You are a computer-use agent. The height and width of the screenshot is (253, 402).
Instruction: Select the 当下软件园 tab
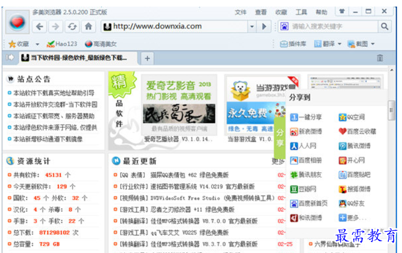point(77,58)
